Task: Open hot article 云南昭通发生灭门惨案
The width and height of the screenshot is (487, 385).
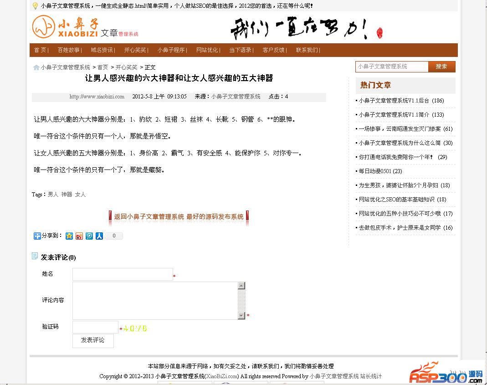Action: click(x=400, y=129)
